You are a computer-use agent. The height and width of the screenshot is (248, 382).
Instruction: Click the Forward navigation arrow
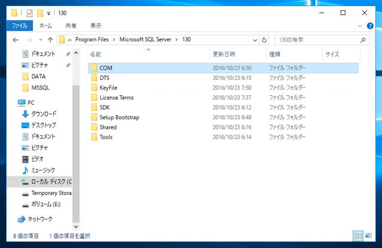(29, 40)
